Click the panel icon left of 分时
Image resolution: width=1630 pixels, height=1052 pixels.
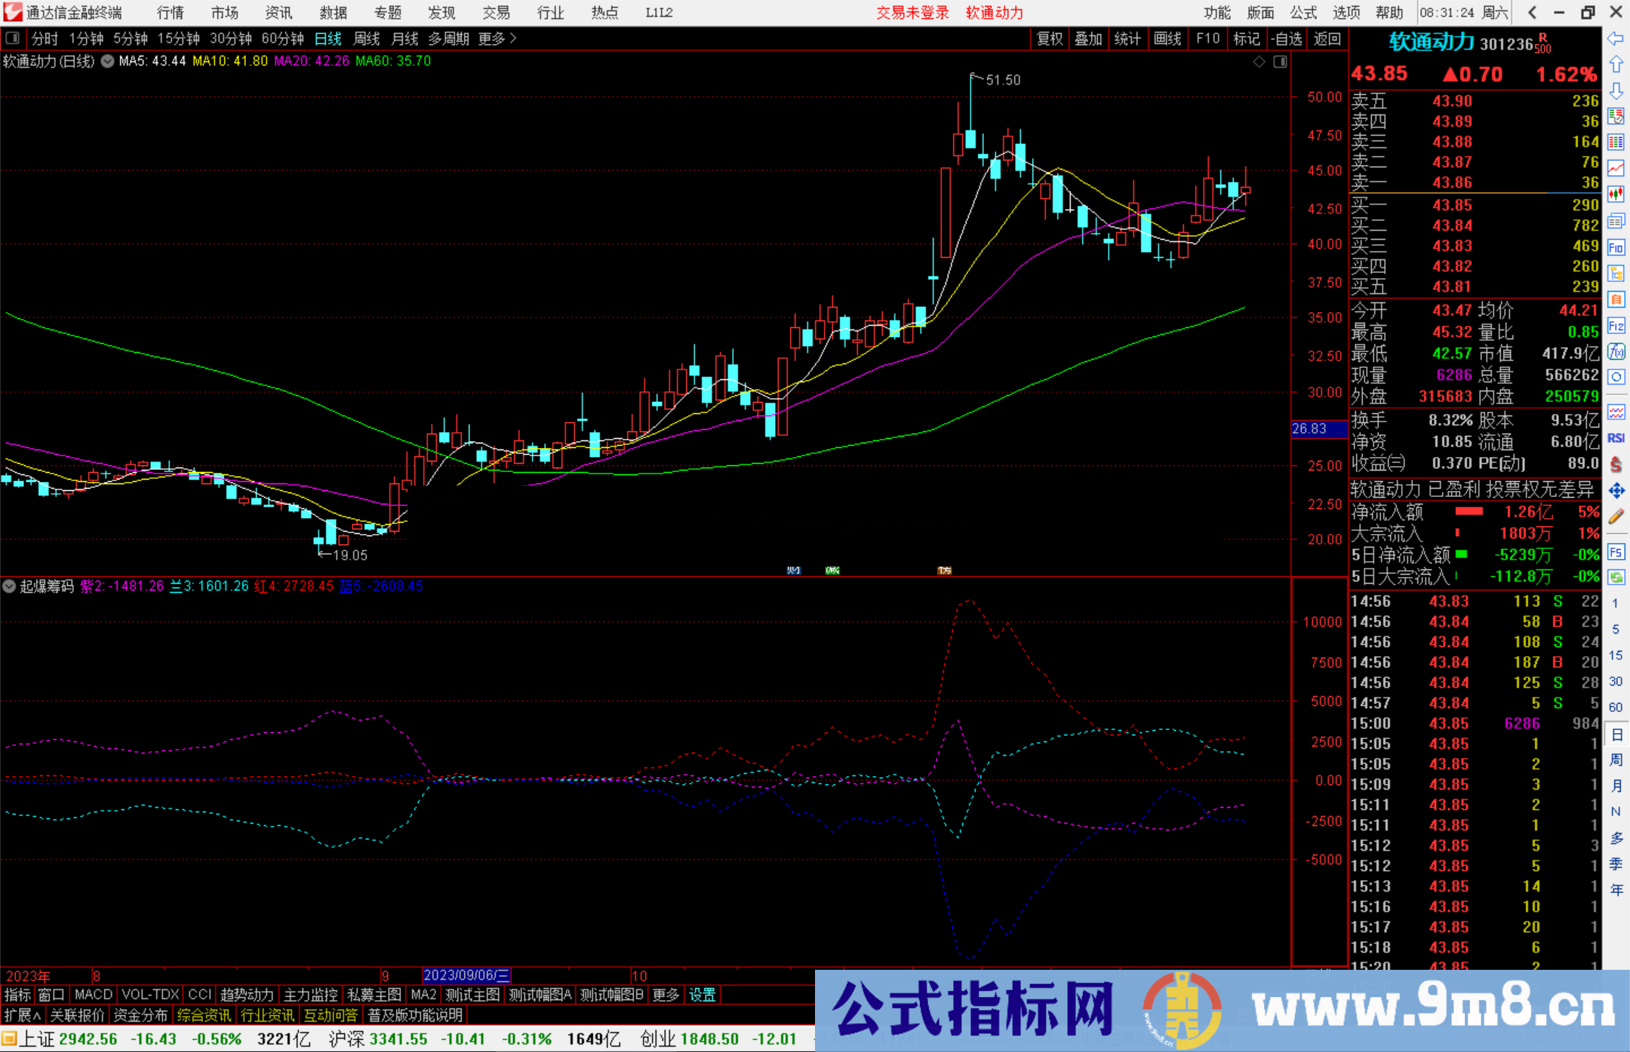[x=13, y=38]
